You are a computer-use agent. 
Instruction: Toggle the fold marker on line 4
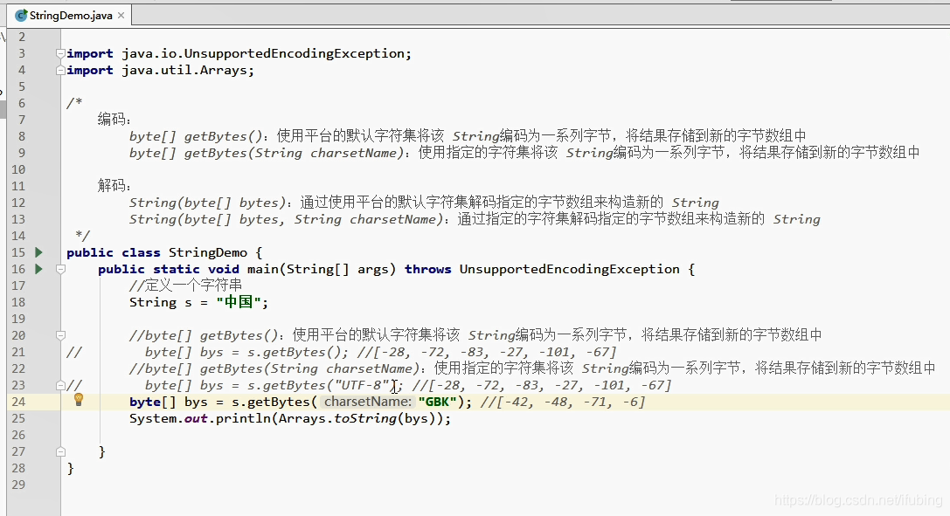[x=60, y=70]
